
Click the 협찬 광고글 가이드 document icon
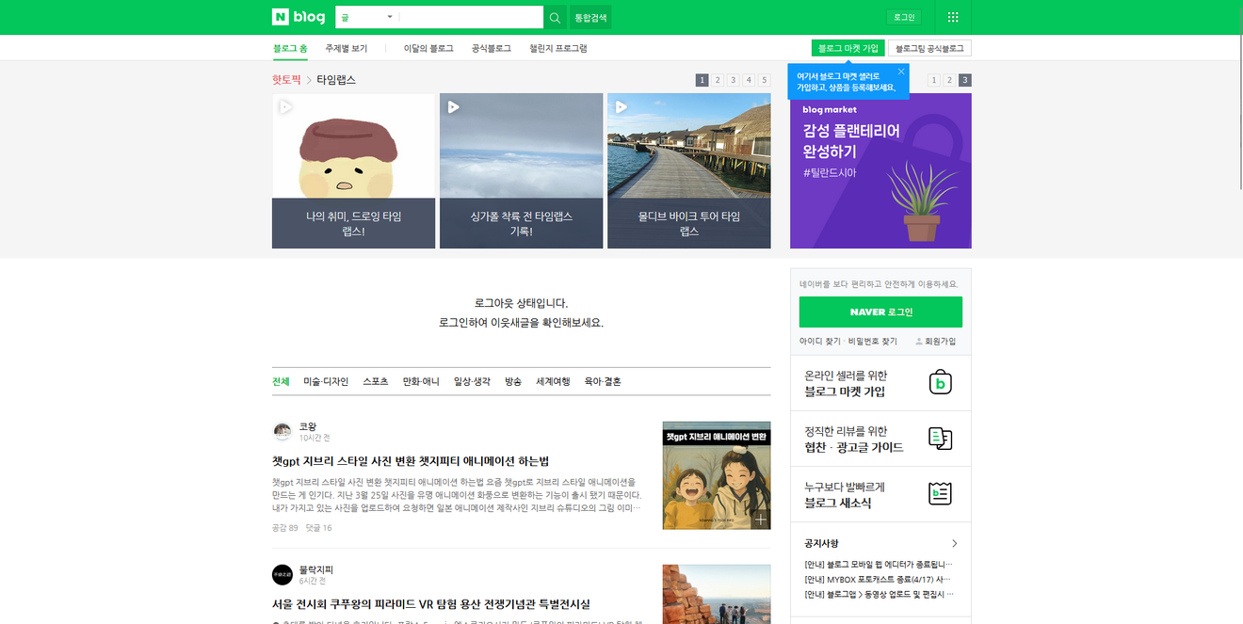pos(940,438)
